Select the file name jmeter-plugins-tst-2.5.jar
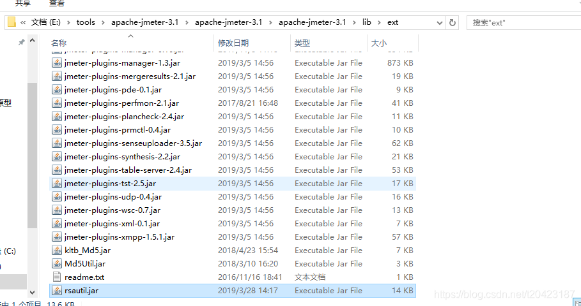 coord(110,184)
